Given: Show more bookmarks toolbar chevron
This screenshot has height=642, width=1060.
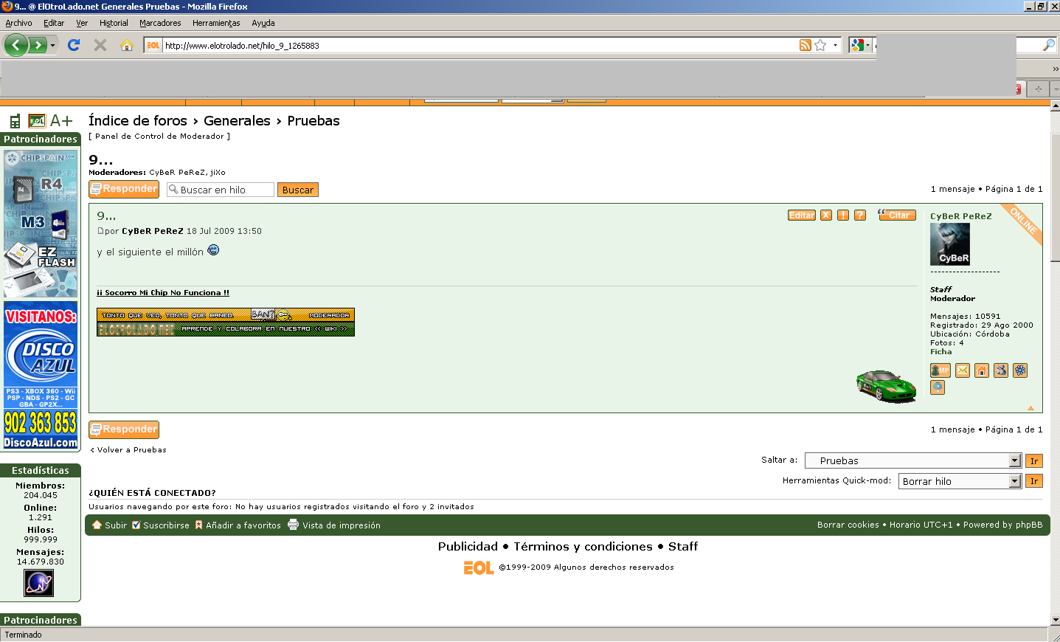Looking at the screenshot, I should [x=1056, y=69].
